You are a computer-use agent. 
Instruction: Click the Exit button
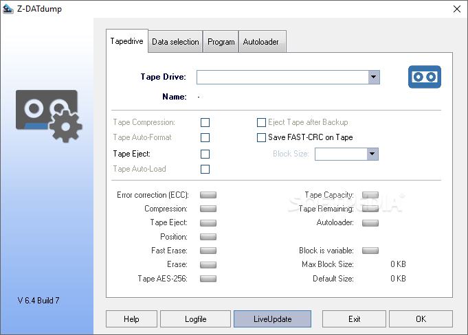pos(355,319)
